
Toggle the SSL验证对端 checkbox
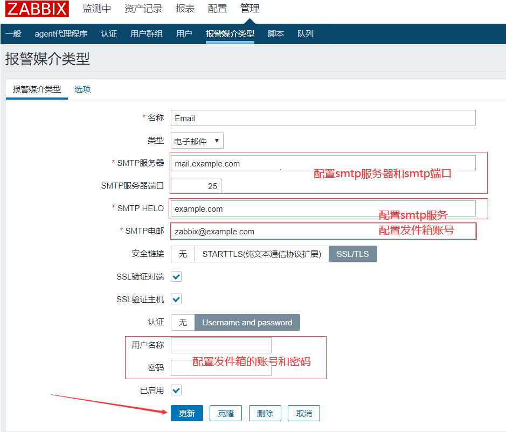[176, 276]
